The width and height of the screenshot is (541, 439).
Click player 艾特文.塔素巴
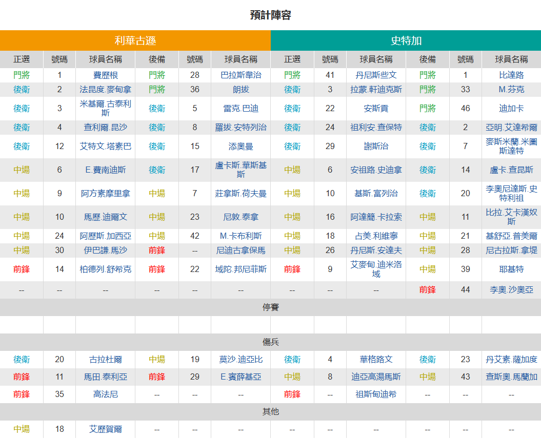[x=105, y=147]
